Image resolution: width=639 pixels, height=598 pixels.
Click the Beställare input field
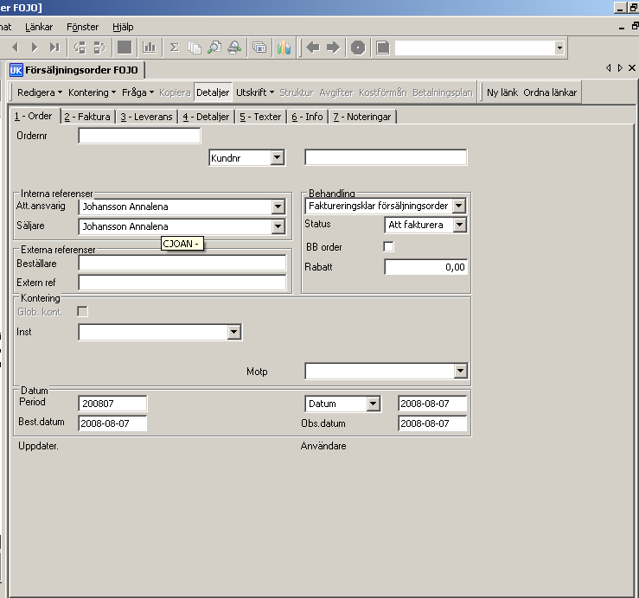pyautogui.click(x=182, y=264)
